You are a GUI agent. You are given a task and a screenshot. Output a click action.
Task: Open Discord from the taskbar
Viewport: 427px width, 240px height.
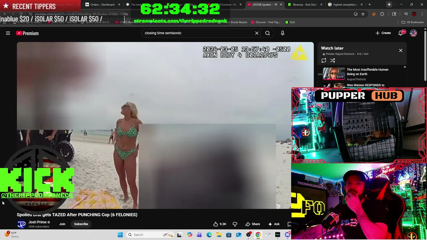[288, 235]
